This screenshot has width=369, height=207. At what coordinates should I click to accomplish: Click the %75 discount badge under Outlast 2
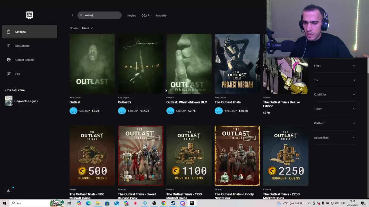[x=122, y=111]
